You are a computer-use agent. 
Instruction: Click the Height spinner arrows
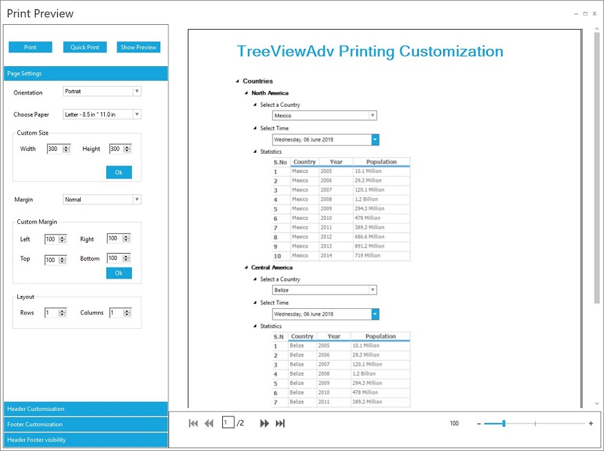127,149
